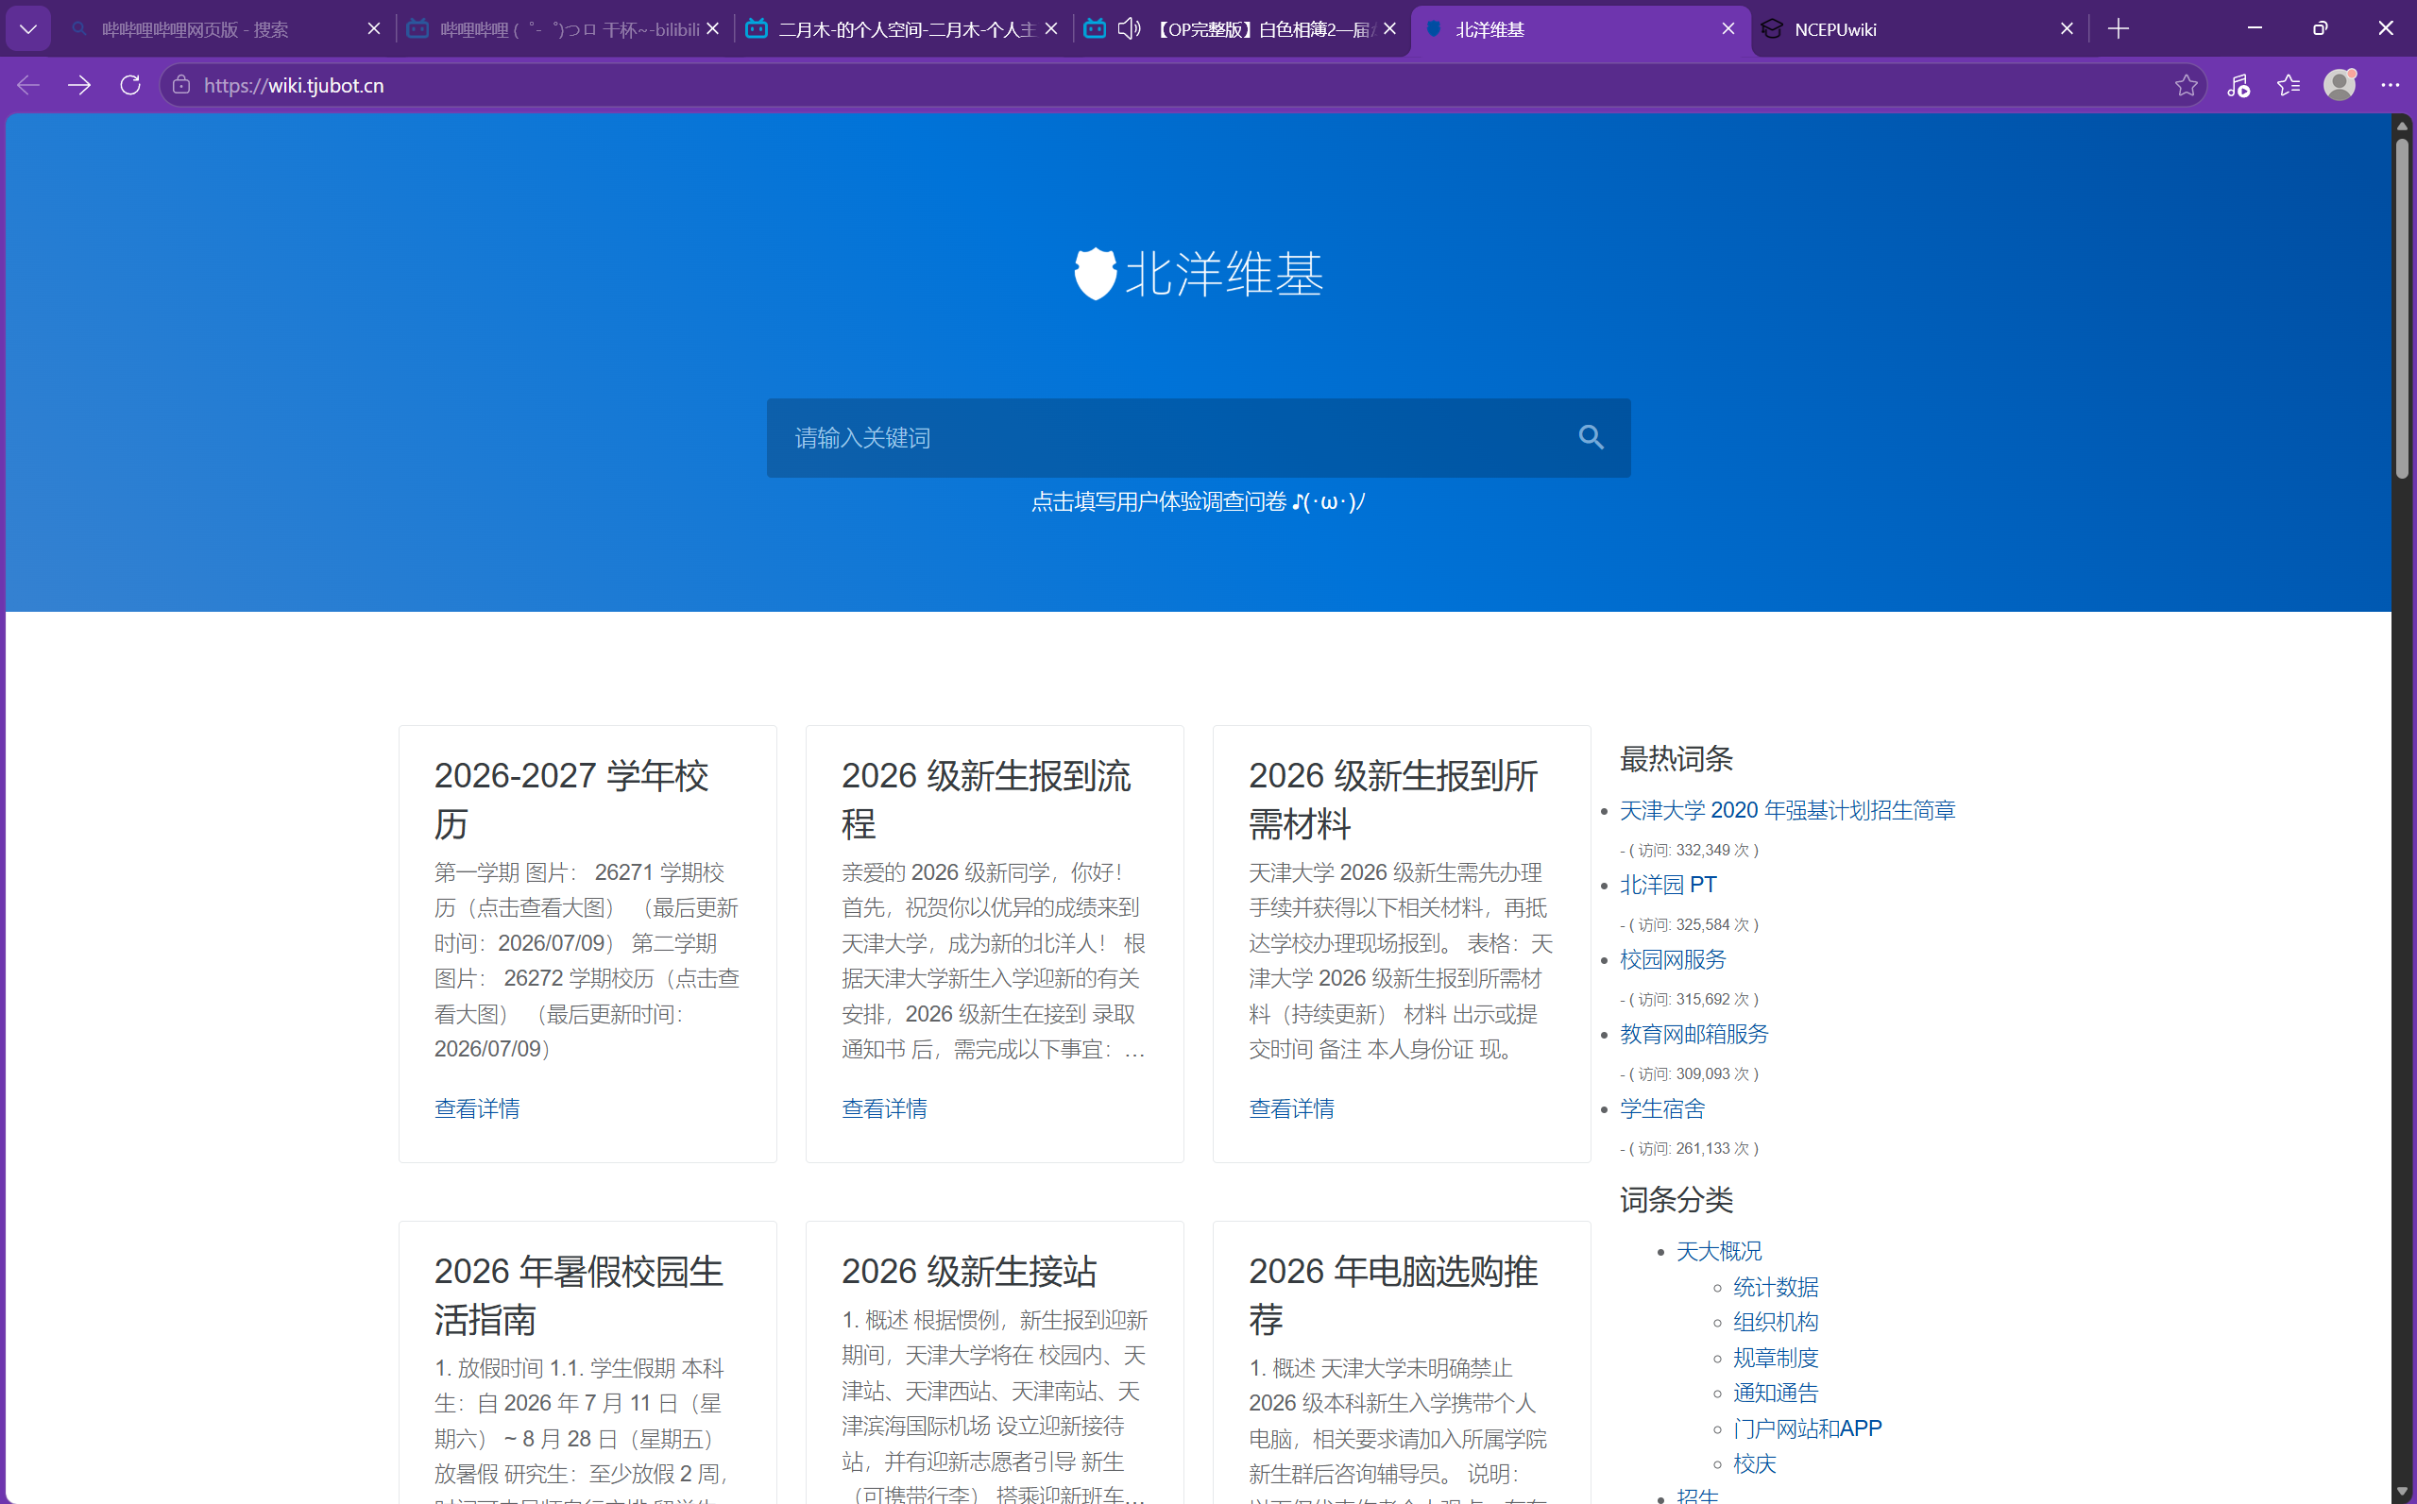The image size is (2417, 1504).
Task: Open the 通知通告 subcategory
Action: (x=1775, y=1393)
